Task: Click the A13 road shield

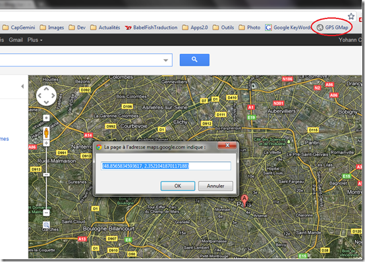Action: pyautogui.click(x=82, y=239)
